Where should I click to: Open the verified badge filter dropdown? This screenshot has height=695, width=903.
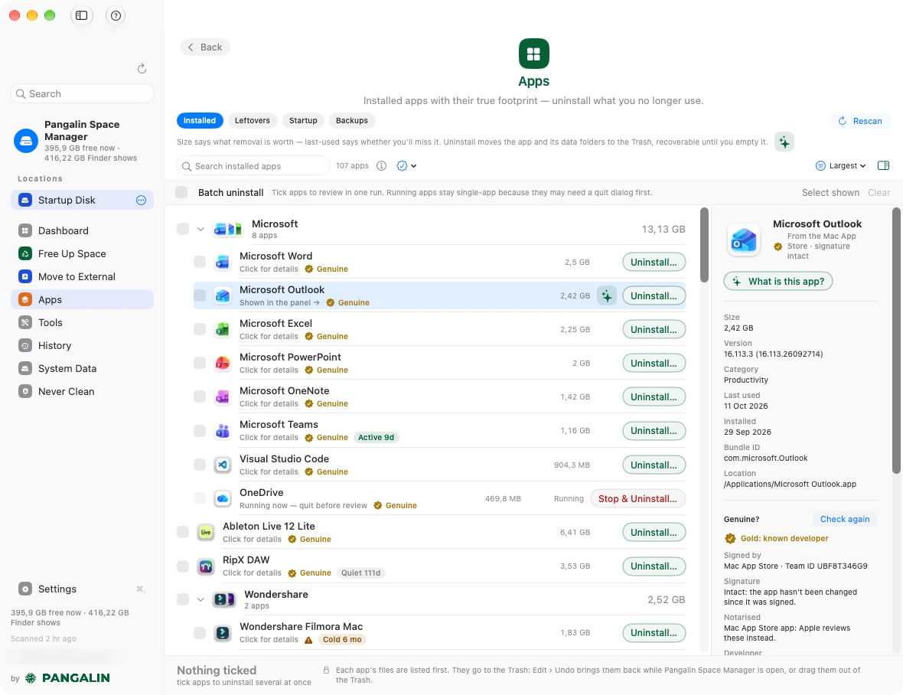coord(406,166)
